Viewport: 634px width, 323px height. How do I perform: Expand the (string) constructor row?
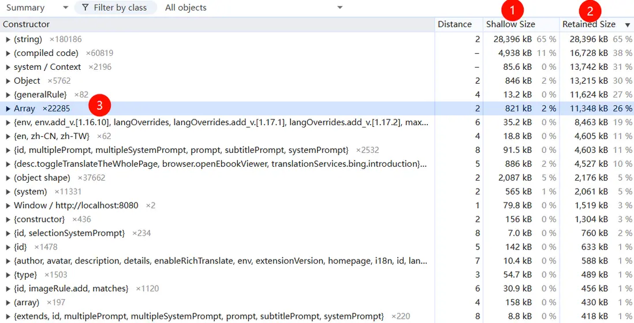tap(8, 40)
